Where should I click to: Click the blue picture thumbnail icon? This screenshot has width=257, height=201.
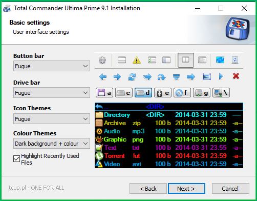220,60
